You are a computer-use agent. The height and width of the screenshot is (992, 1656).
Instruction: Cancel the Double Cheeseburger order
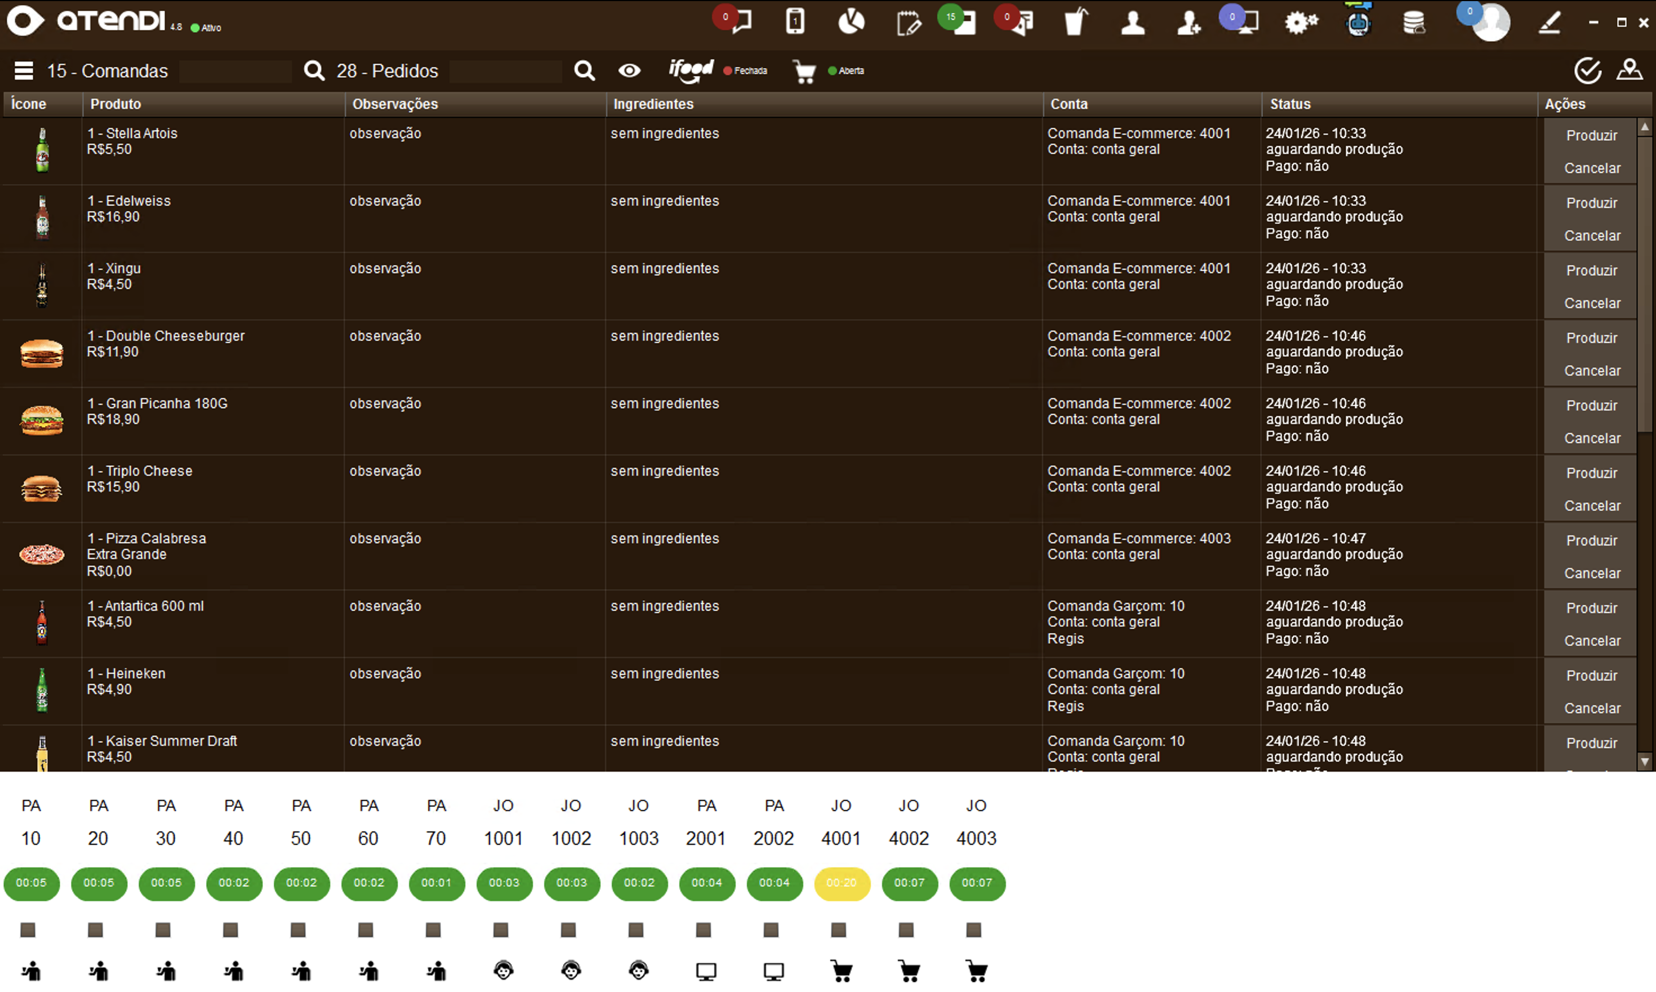pyautogui.click(x=1591, y=371)
